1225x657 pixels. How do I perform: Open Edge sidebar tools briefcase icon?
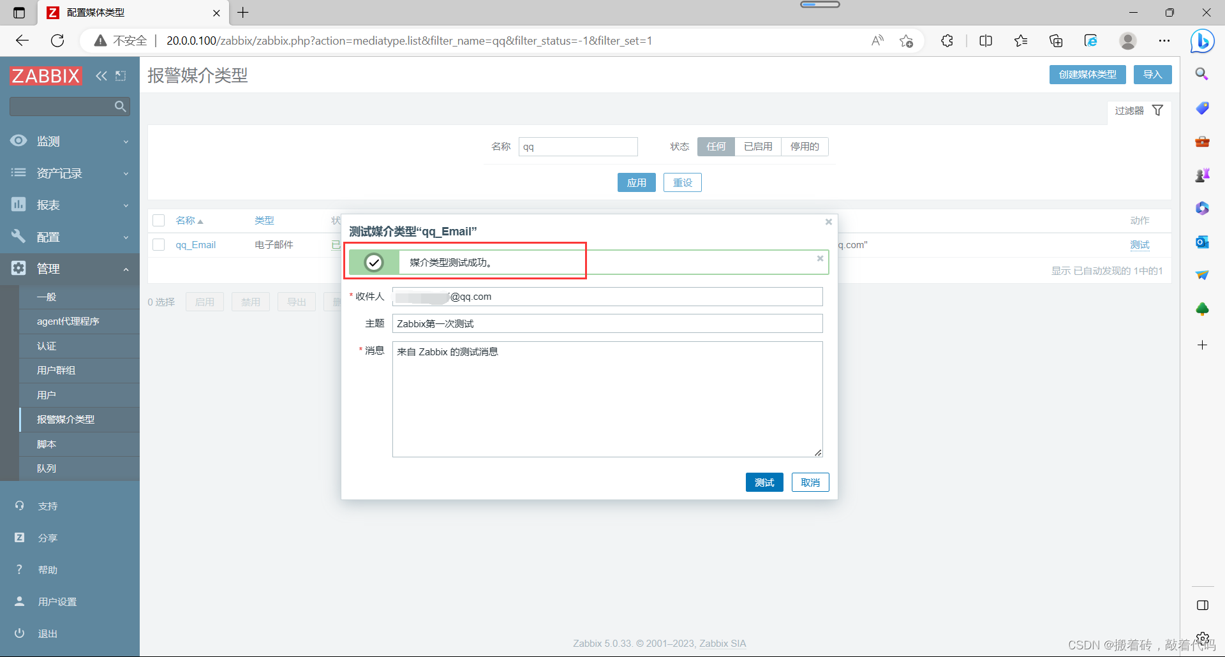(1202, 141)
